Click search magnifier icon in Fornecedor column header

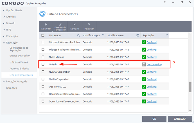point(78,35)
